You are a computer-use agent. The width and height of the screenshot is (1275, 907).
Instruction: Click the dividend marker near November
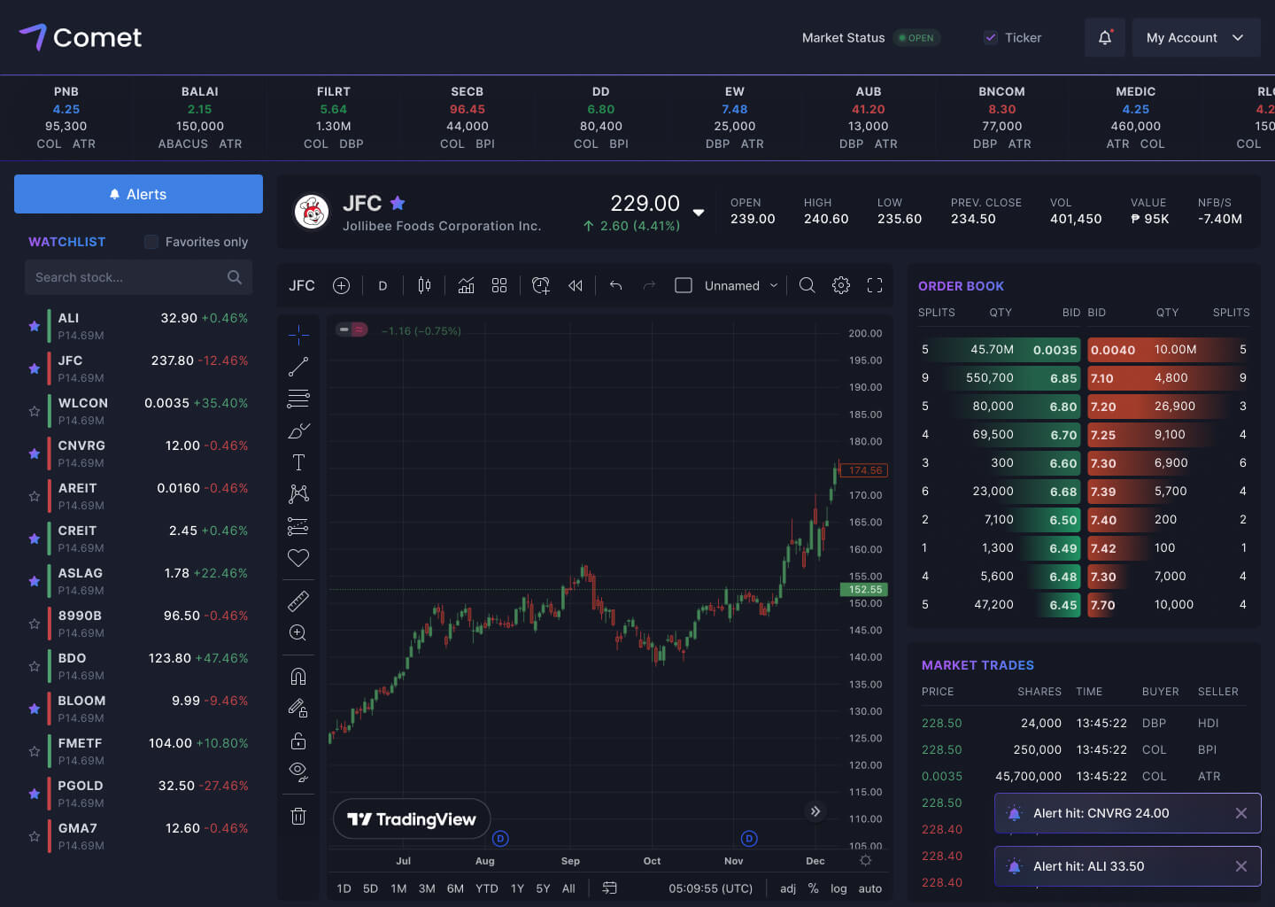749,838
